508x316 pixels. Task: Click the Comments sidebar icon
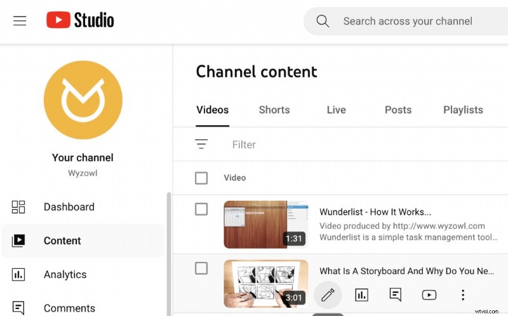pyautogui.click(x=18, y=308)
